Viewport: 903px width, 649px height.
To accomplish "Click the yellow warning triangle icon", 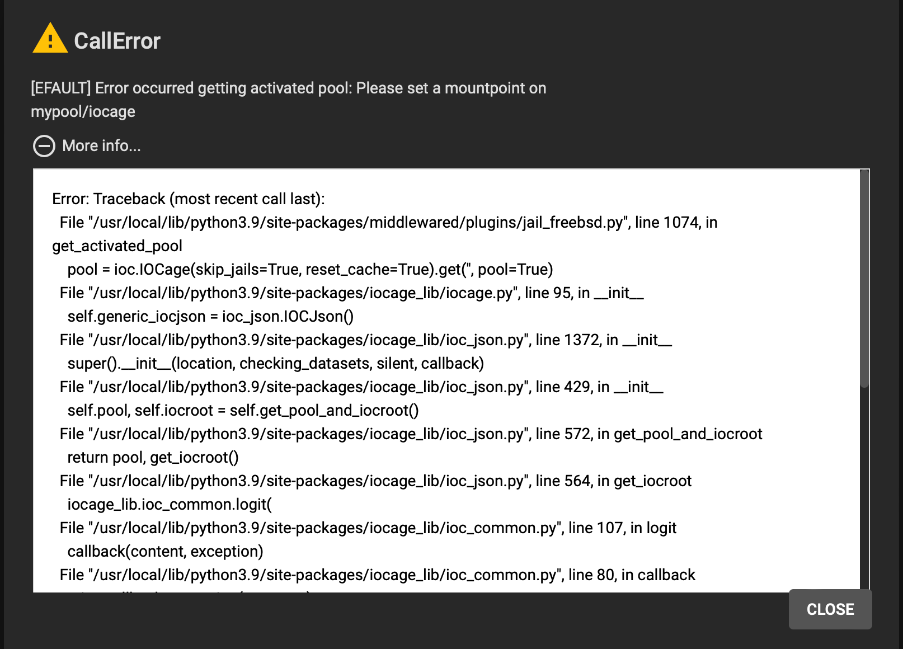I will (x=50, y=39).
